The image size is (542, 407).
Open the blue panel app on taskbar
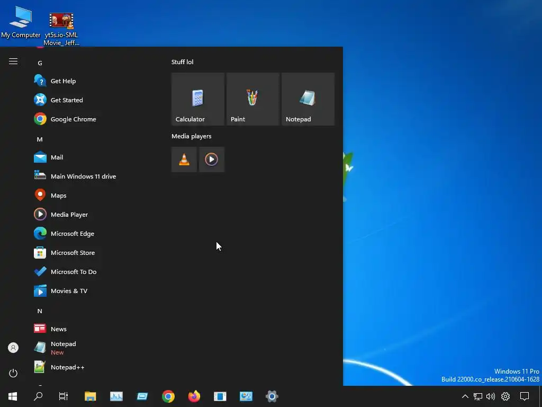[x=220, y=396]
